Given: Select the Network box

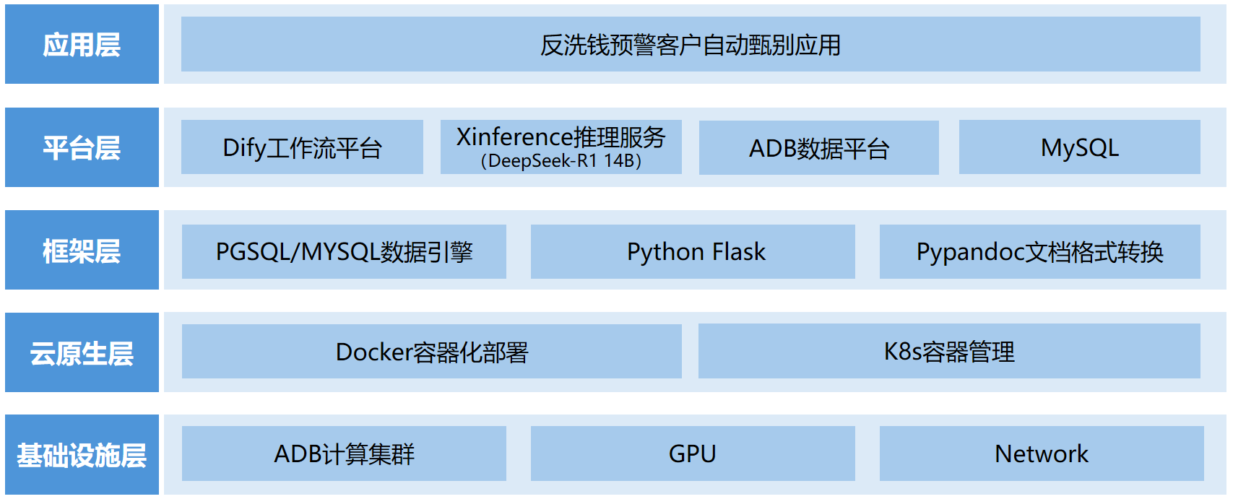Looking at the screenshot, I should click(1042, 454).
